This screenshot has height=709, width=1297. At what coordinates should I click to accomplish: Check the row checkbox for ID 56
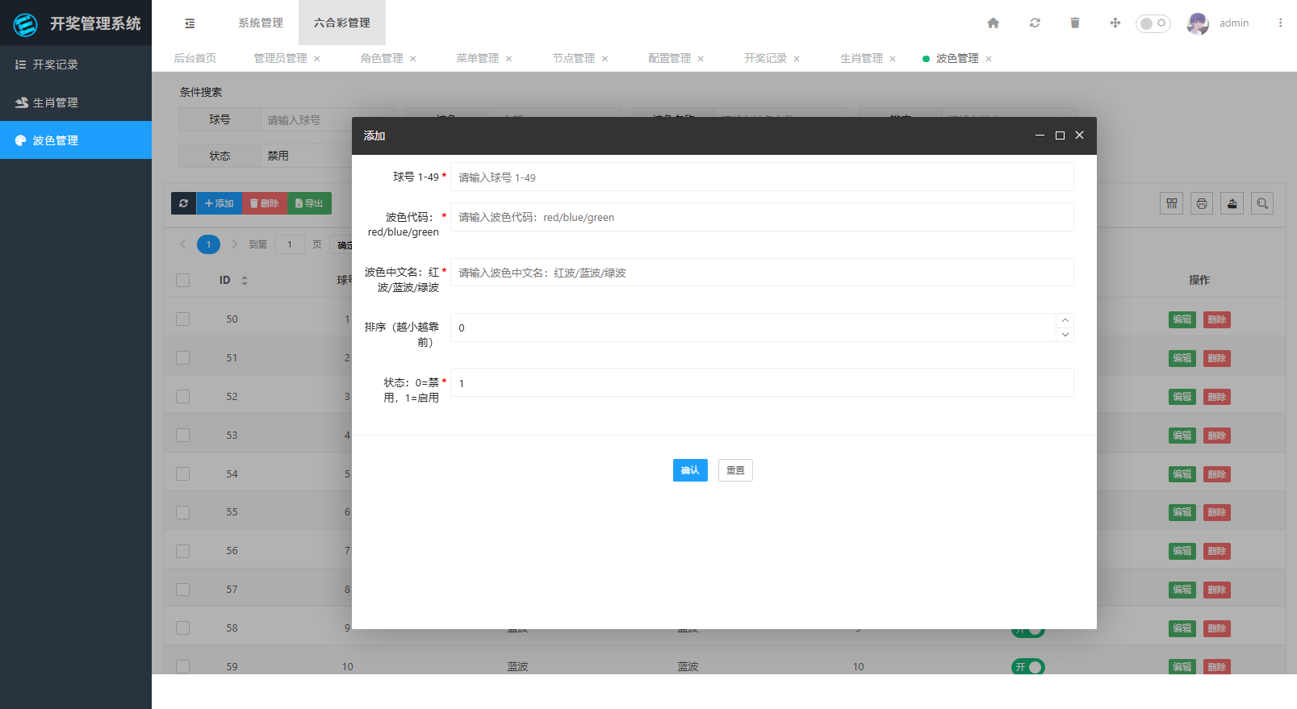[x=183, y=551]
